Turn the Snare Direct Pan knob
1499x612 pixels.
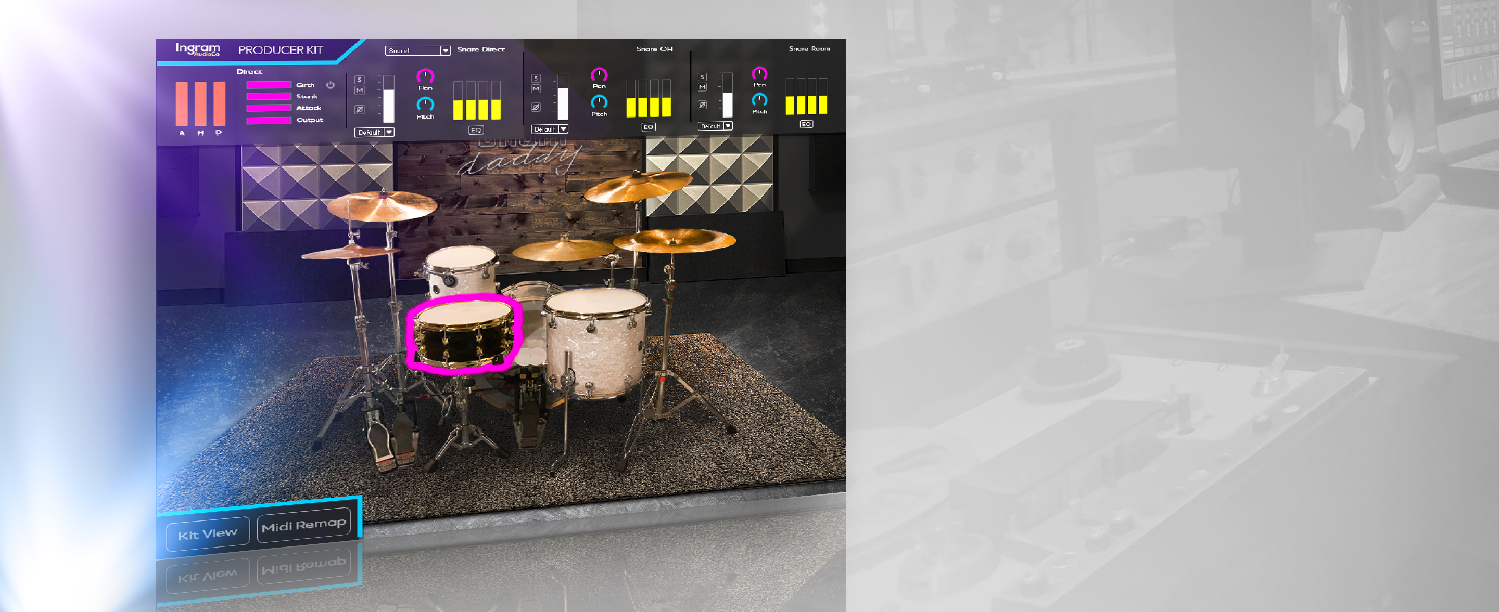pos(425,76)
